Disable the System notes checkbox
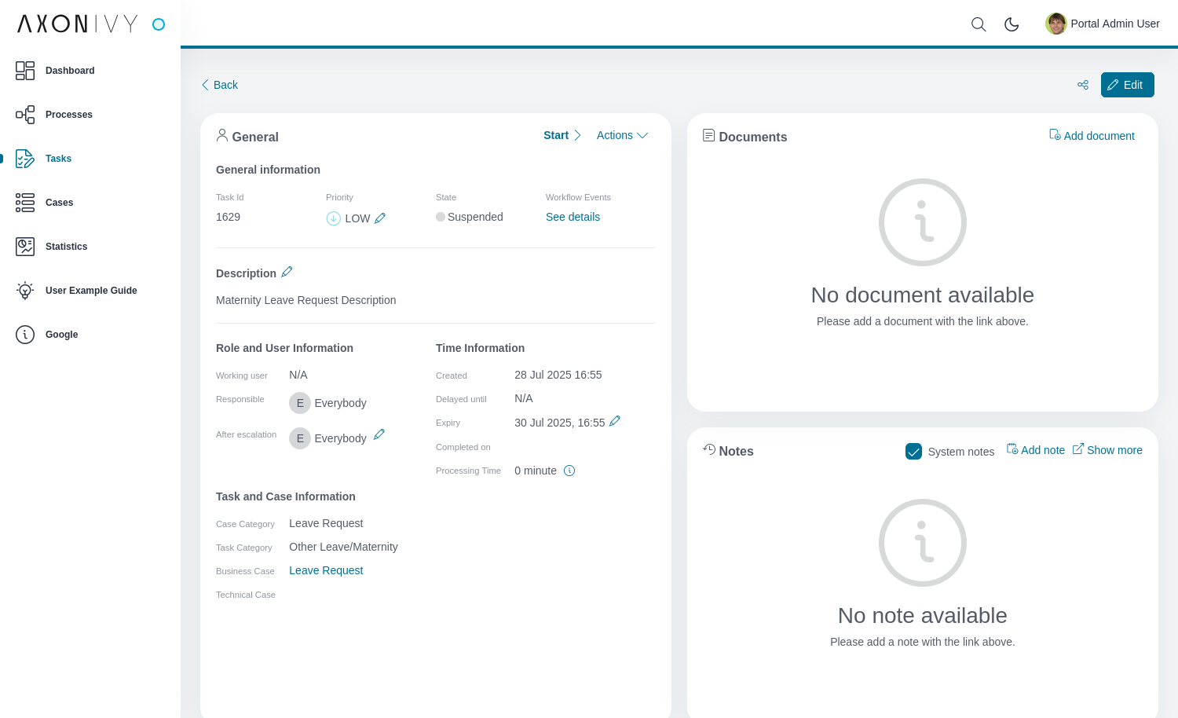 pos(913,451)
